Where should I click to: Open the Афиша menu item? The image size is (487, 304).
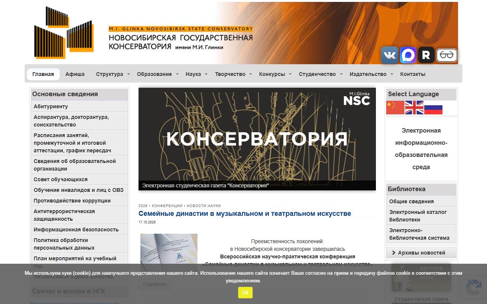(x=75, y=74)
